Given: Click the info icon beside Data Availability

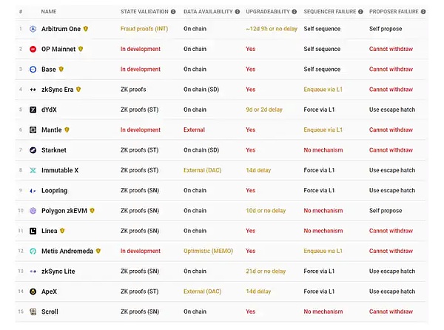Looking at the screenshot, I should click(x=237, y=12).
